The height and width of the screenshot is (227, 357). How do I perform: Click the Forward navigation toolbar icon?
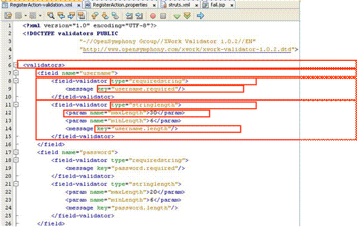pyautogui.click(x=33, y=15)
